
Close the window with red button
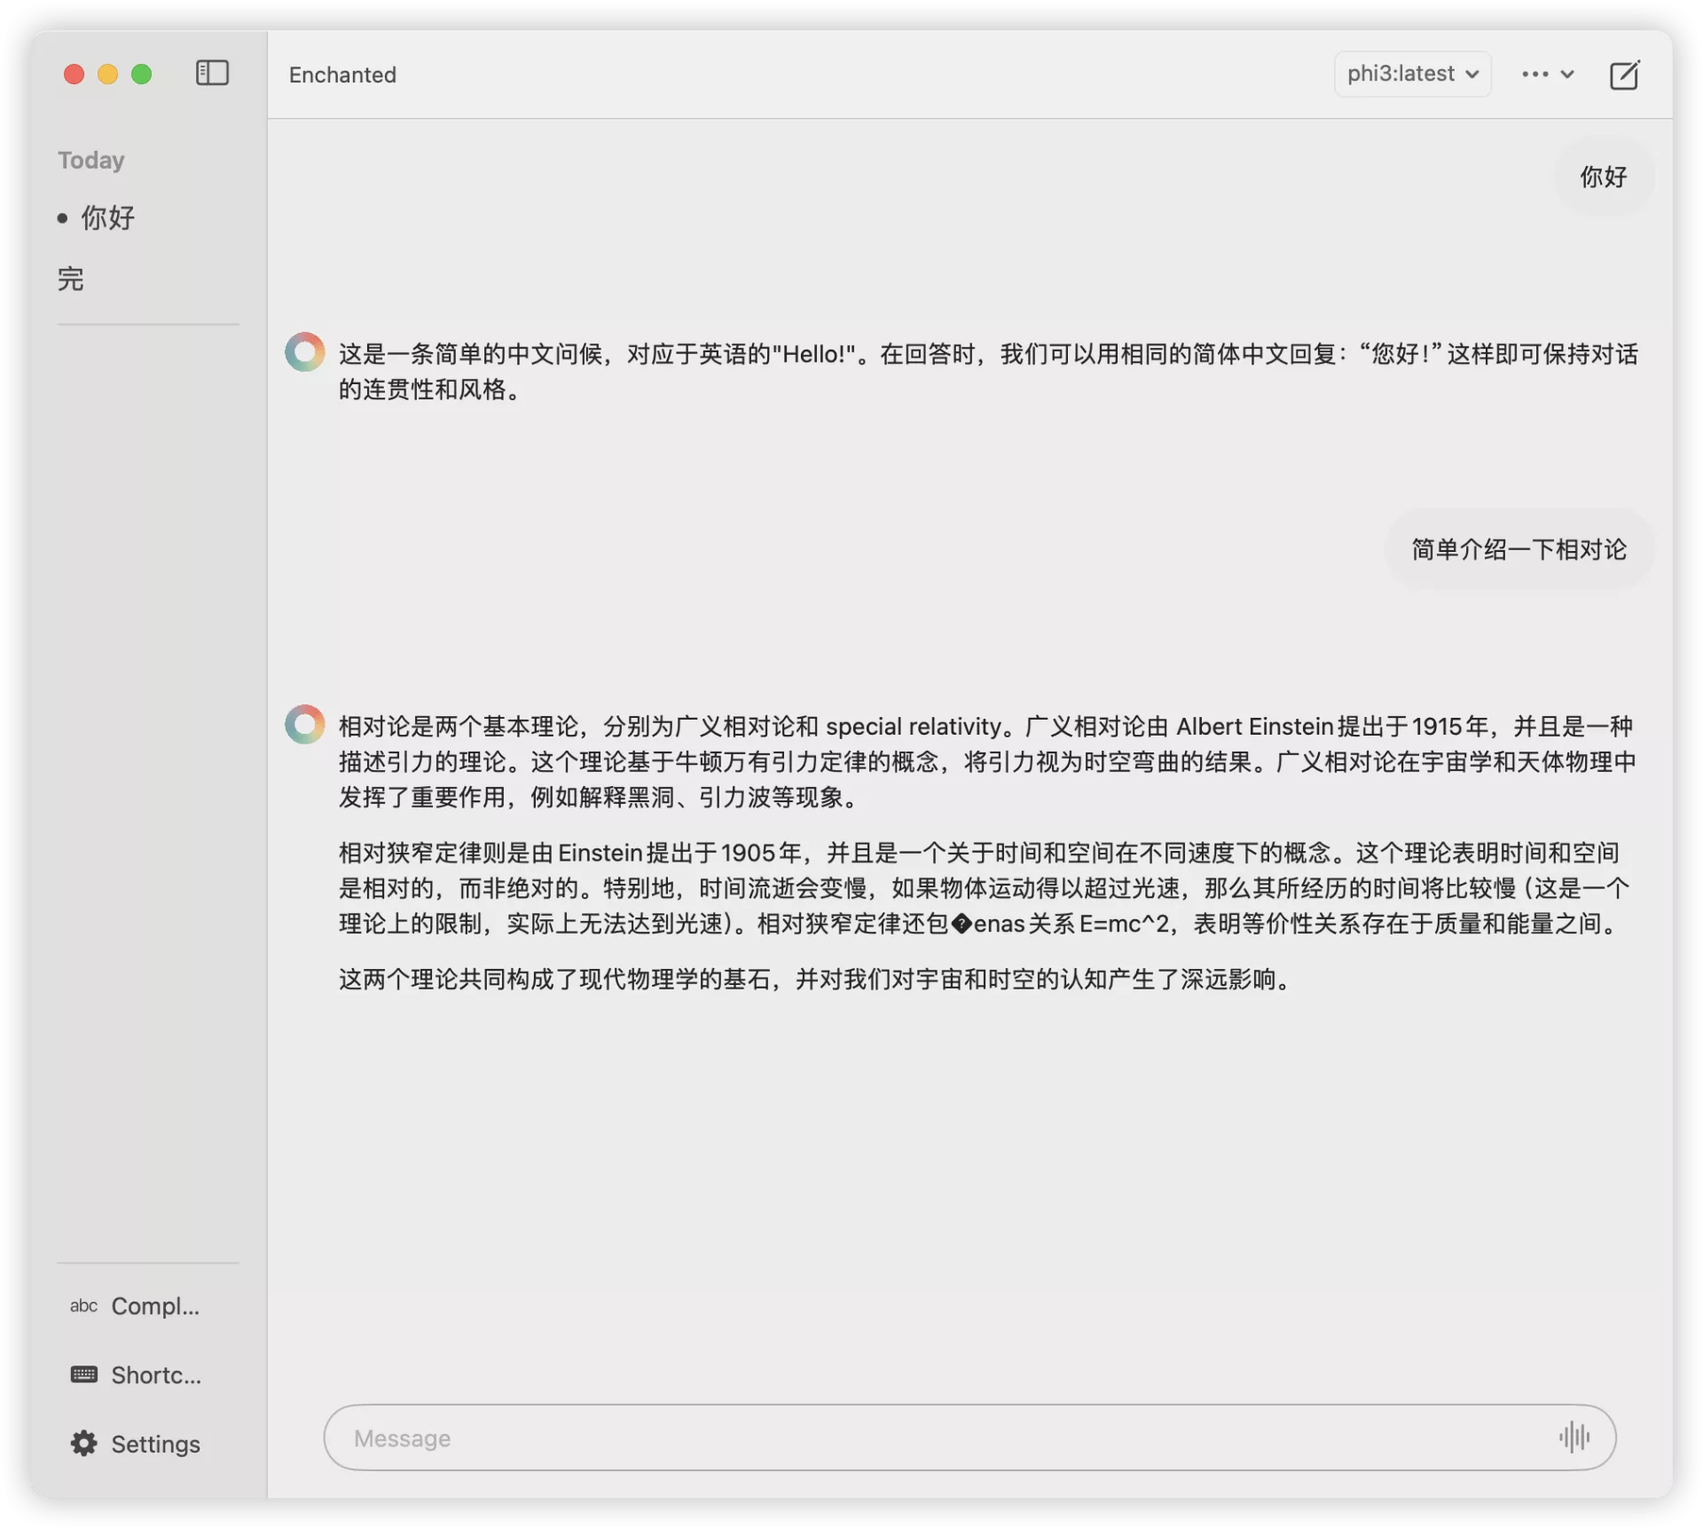click(75, 74)
